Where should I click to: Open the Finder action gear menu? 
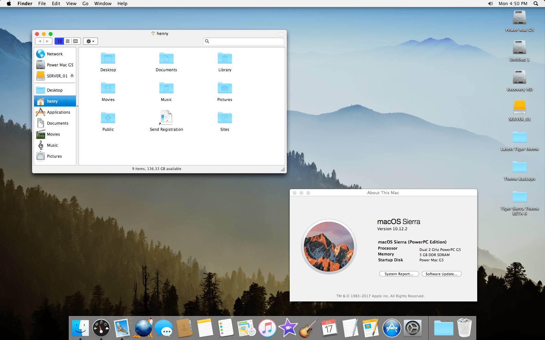click(90, 41)
